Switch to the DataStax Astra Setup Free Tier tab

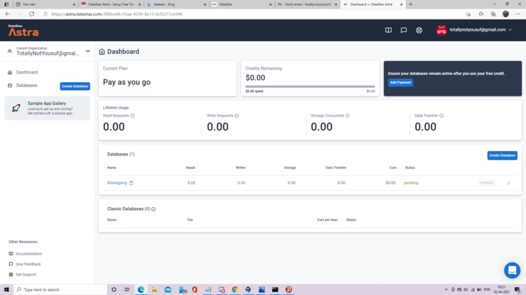coord(112,5)
